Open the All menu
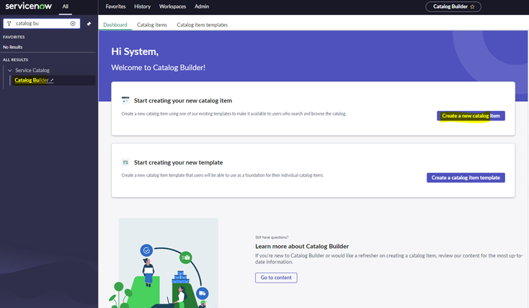Screen dimensions: 529x308 click(65, 6)
